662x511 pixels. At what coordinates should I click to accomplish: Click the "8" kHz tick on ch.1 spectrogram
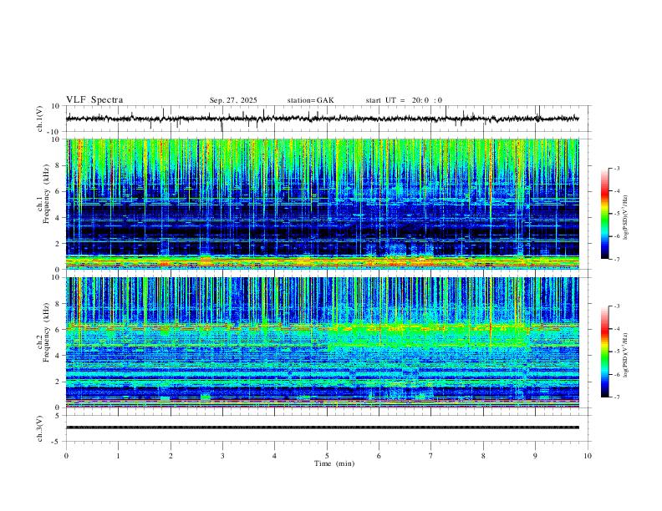58,165
